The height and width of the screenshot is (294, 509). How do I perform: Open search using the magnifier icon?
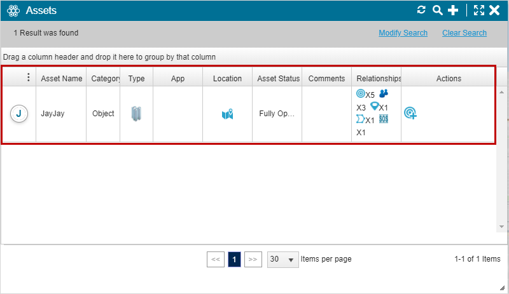437,10
